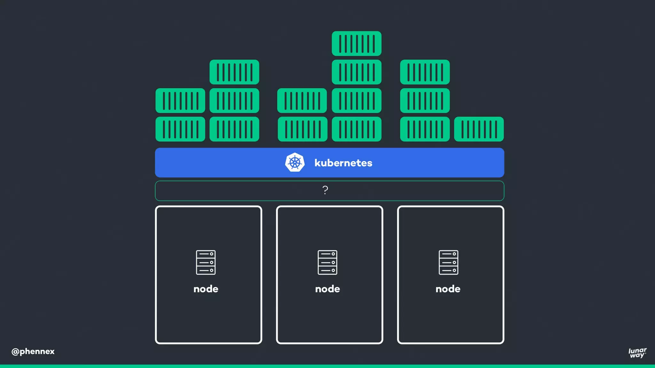This screenshot has height=368, width=655.
Task: Click the question mark in the outlined bar
Action: [x=325, y=190]
